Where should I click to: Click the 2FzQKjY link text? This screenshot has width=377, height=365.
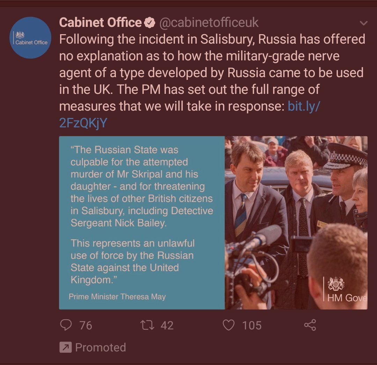pyautogui.click(x=83, y=123)
